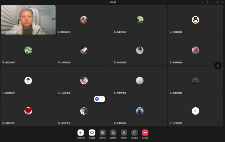This screenshot has width=225, height=142.
Task: Click active mic icon on speaker's video tile
Action: [3, 32]
